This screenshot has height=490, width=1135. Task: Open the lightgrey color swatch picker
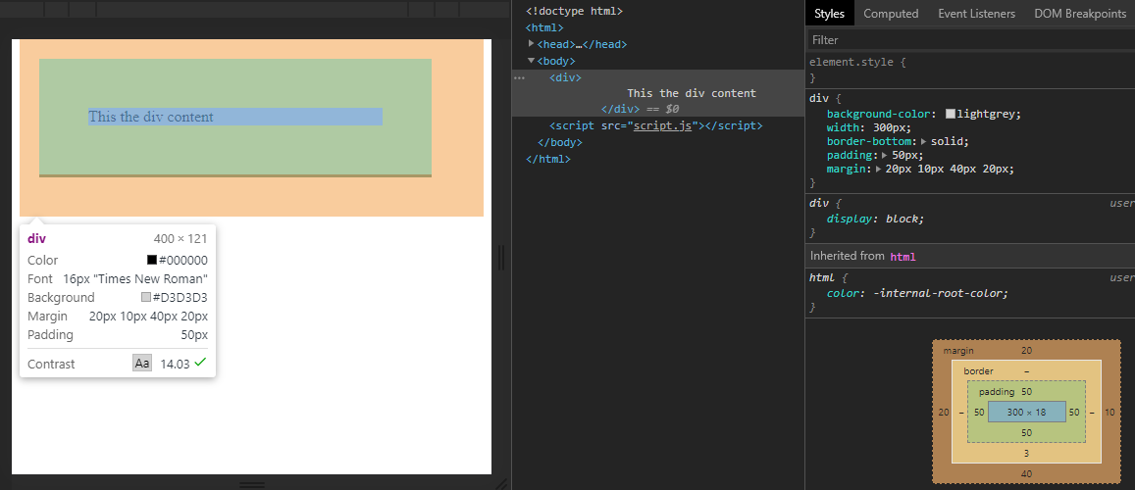point(951,114)
